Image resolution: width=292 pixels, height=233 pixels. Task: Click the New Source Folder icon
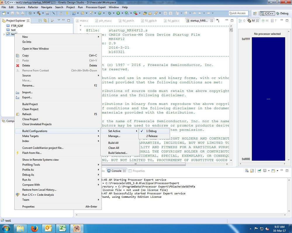pos(82,13)
